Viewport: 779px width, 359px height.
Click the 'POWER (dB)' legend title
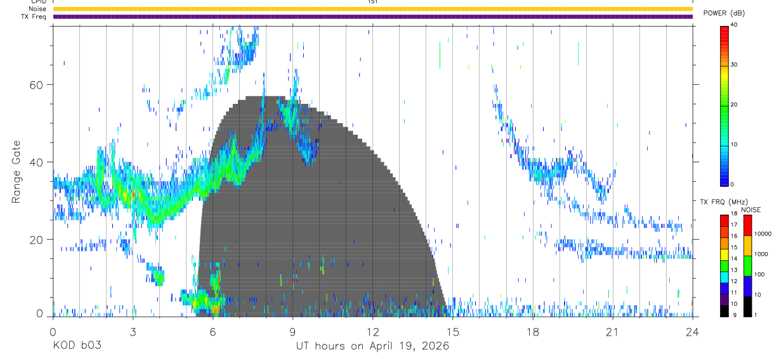coord(726,13)
